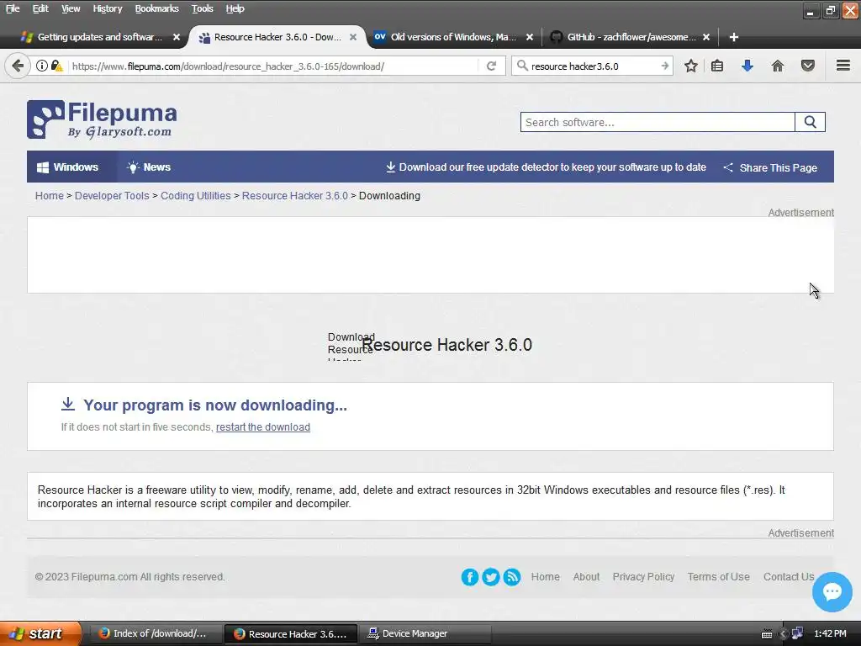Open footer Contact Us link
This screenshot has height=646, width=861.
(x=789, y=577)
